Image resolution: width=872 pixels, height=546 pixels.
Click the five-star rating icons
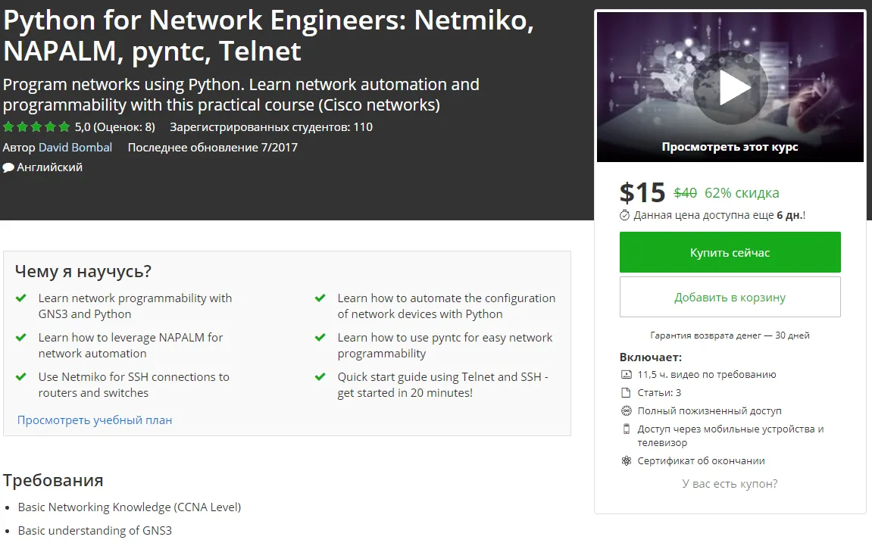(x=36, y=127)
